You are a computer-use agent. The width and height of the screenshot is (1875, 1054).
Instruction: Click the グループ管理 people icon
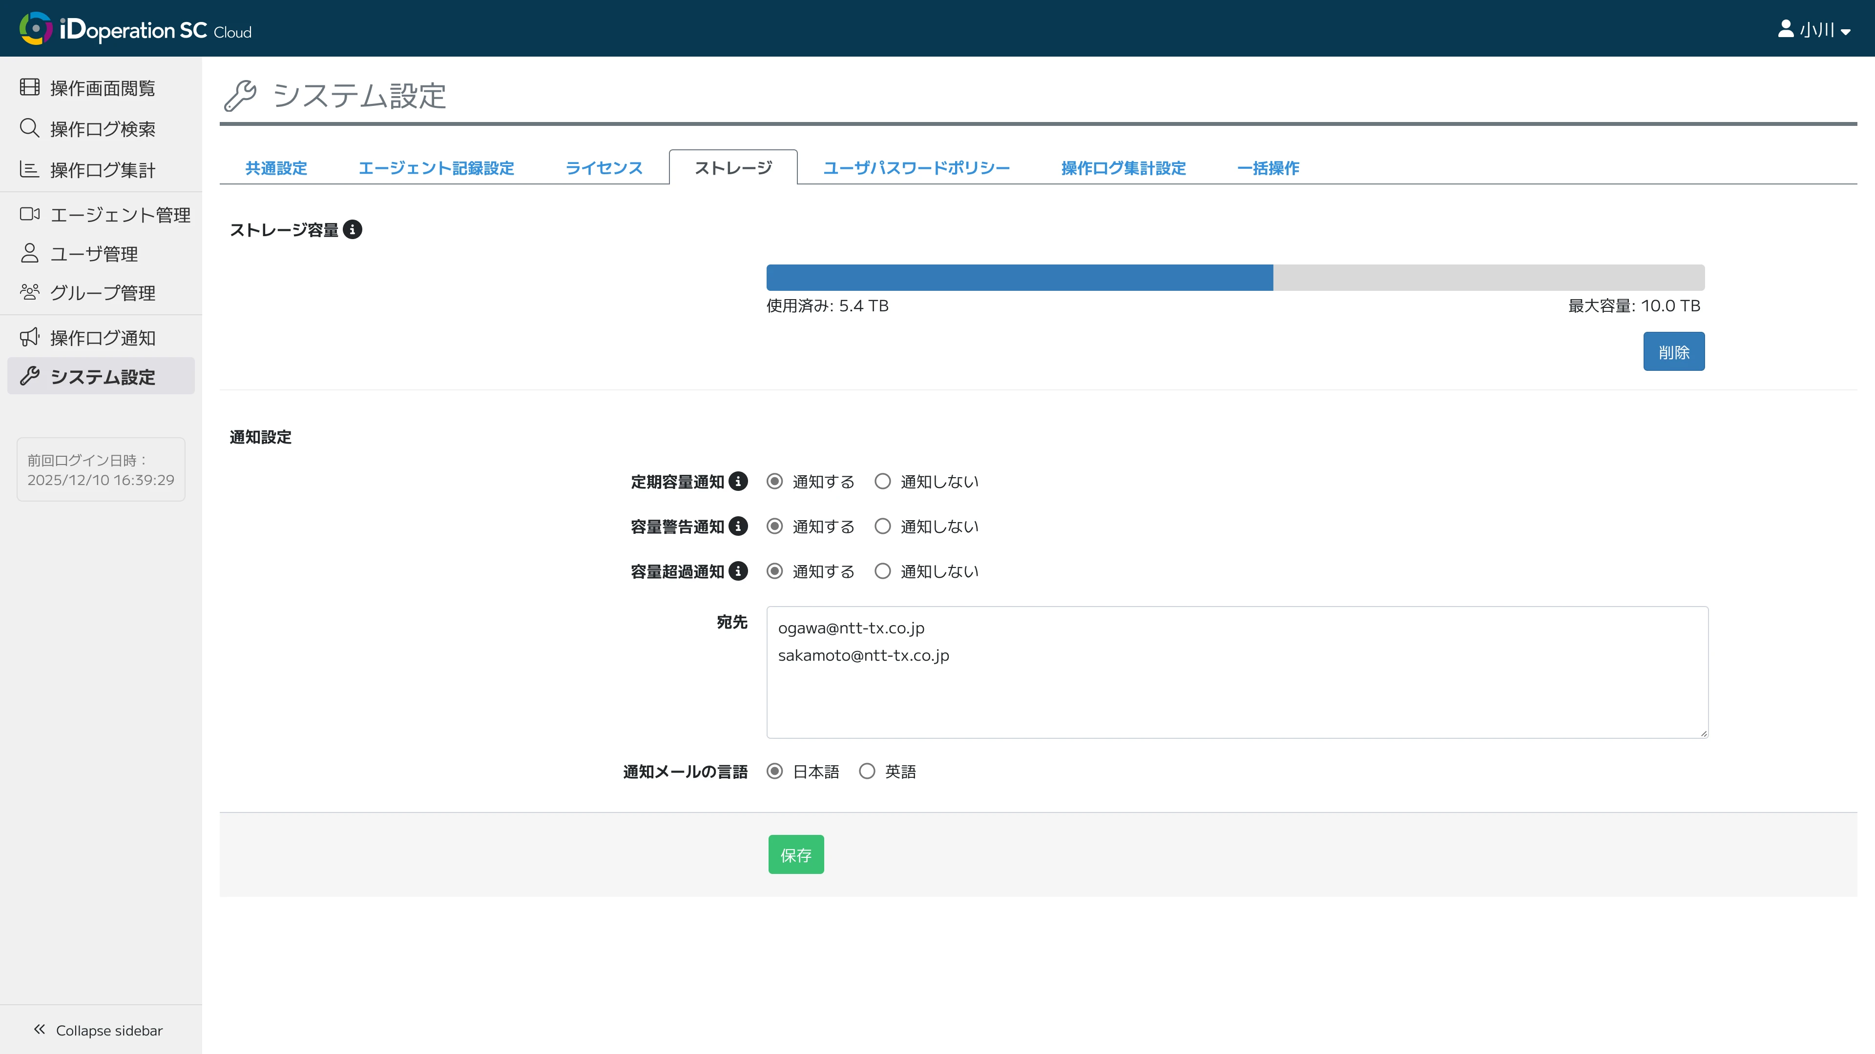30,292
